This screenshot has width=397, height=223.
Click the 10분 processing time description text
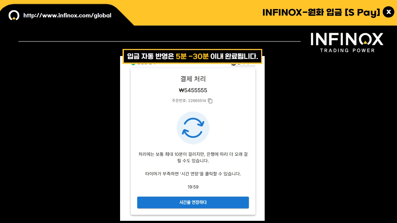tap(193, 157)
